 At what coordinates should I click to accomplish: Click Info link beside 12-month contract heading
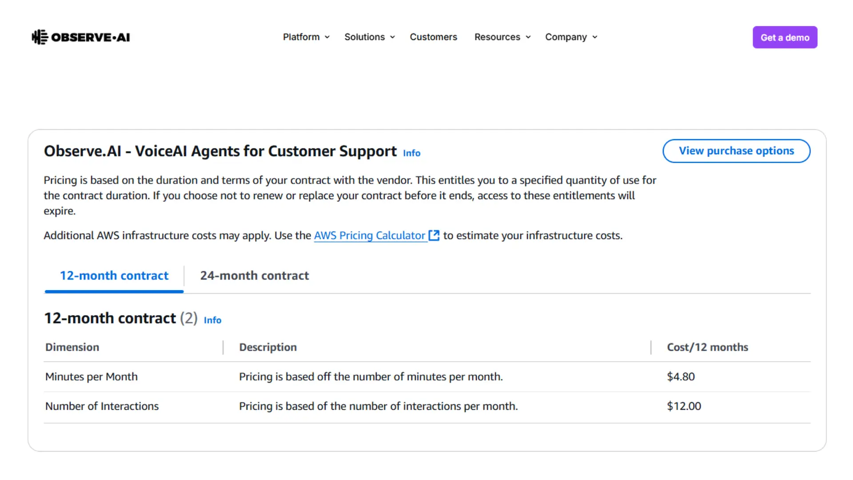click(212, 320)
